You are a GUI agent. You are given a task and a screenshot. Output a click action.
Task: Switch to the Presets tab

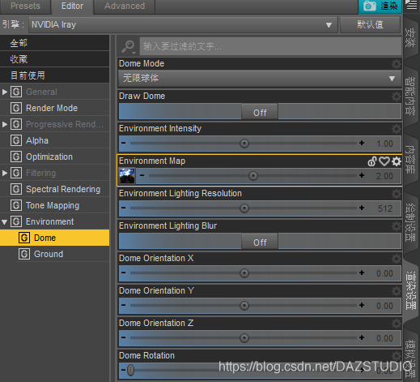25,6
